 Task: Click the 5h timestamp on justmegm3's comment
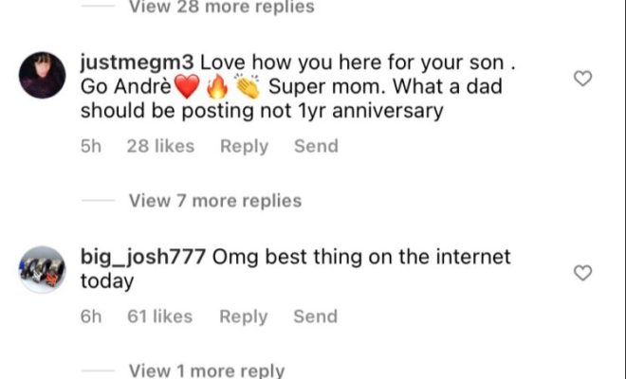91,146
